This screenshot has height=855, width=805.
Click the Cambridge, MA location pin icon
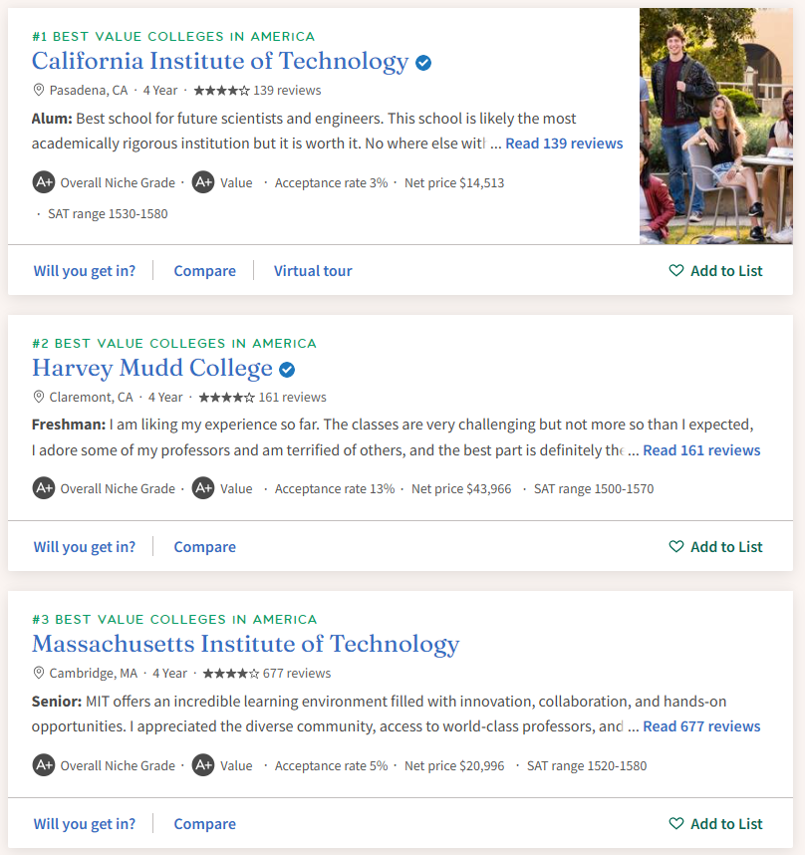(39, 673)
